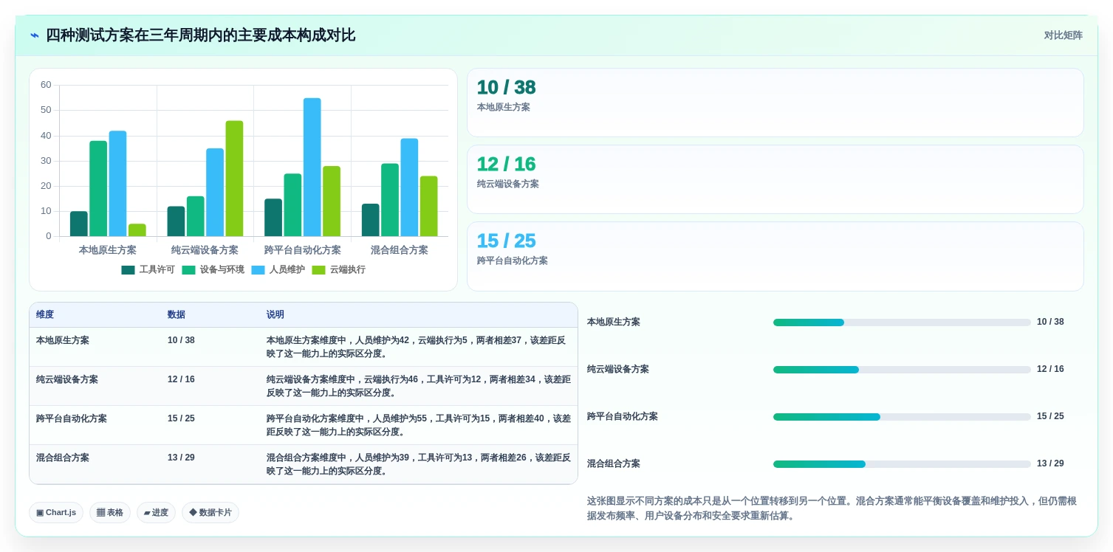This screenshot has width=1113, height=552.
Task: Toggle 设备与环境 legend color swatch
Action: 188,270
